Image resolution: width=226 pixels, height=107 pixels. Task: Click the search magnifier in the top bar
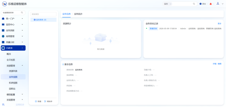[194, 4]
